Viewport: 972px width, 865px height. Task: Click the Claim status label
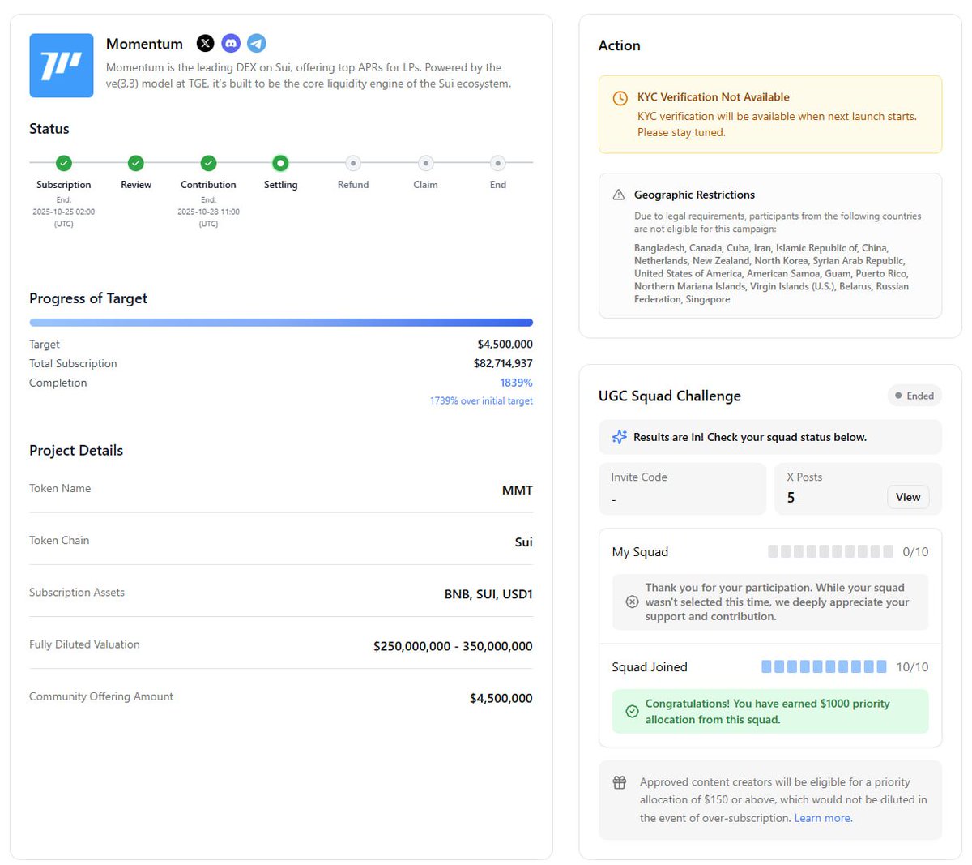pos(426,185)
